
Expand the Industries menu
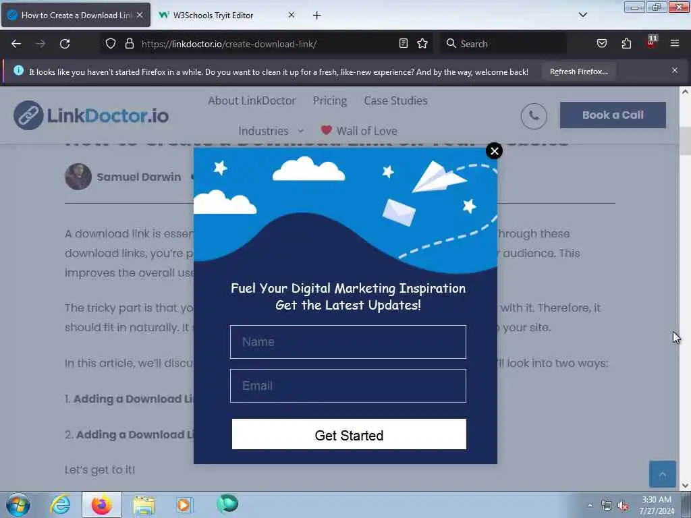[x=271, y=131]
